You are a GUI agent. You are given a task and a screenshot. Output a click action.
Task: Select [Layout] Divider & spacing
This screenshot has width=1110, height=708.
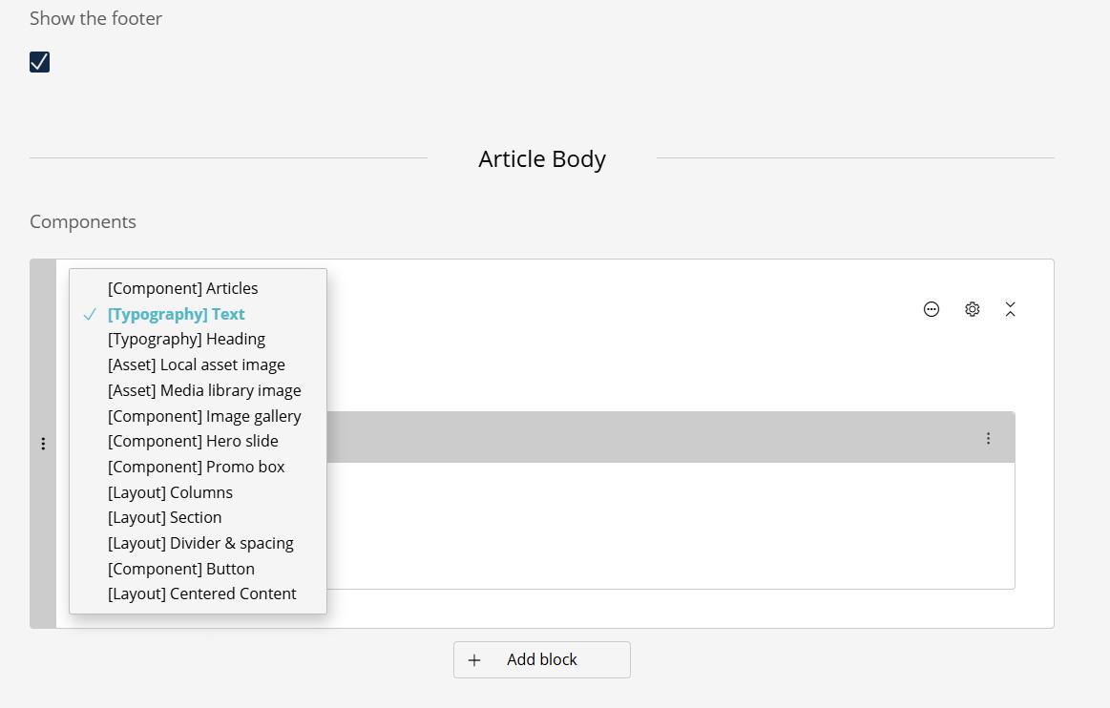199,543
